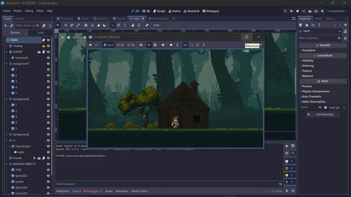Screen dimensions: 351x197
Task: Toggle the debug window camera override icon
Action: tap(171, 45)
